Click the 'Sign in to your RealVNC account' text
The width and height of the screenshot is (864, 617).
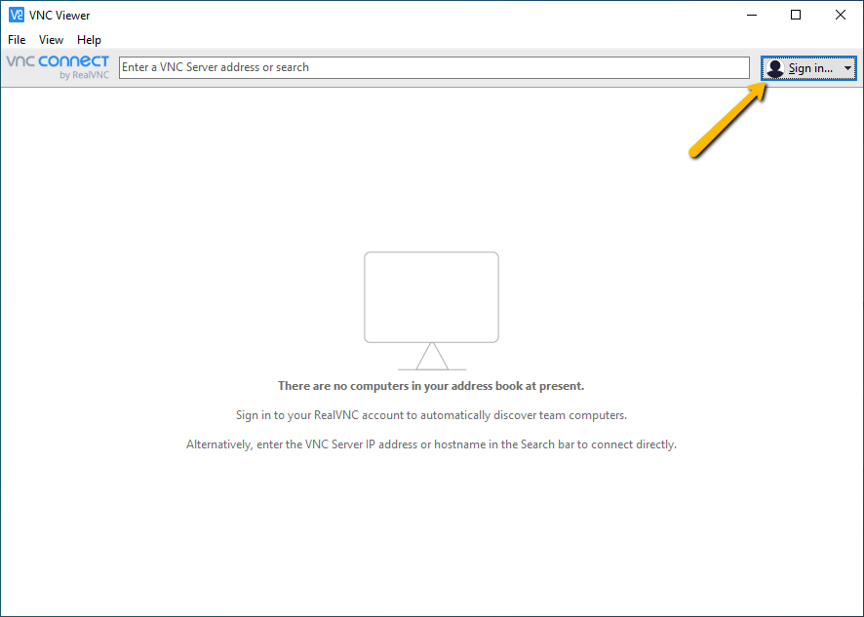[431, 415]
